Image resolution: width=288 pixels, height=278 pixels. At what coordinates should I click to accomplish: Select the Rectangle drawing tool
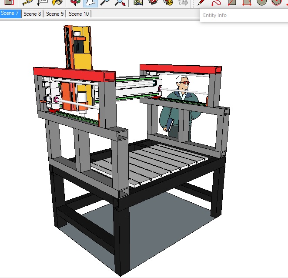coord(232,3)
